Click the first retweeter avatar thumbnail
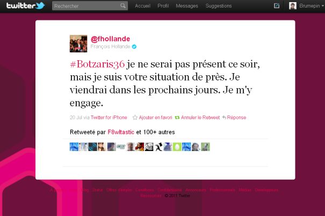Screen dimensions: 325x216 [74, 147]
